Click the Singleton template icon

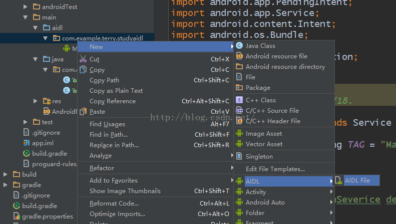(x=239, y=156)
